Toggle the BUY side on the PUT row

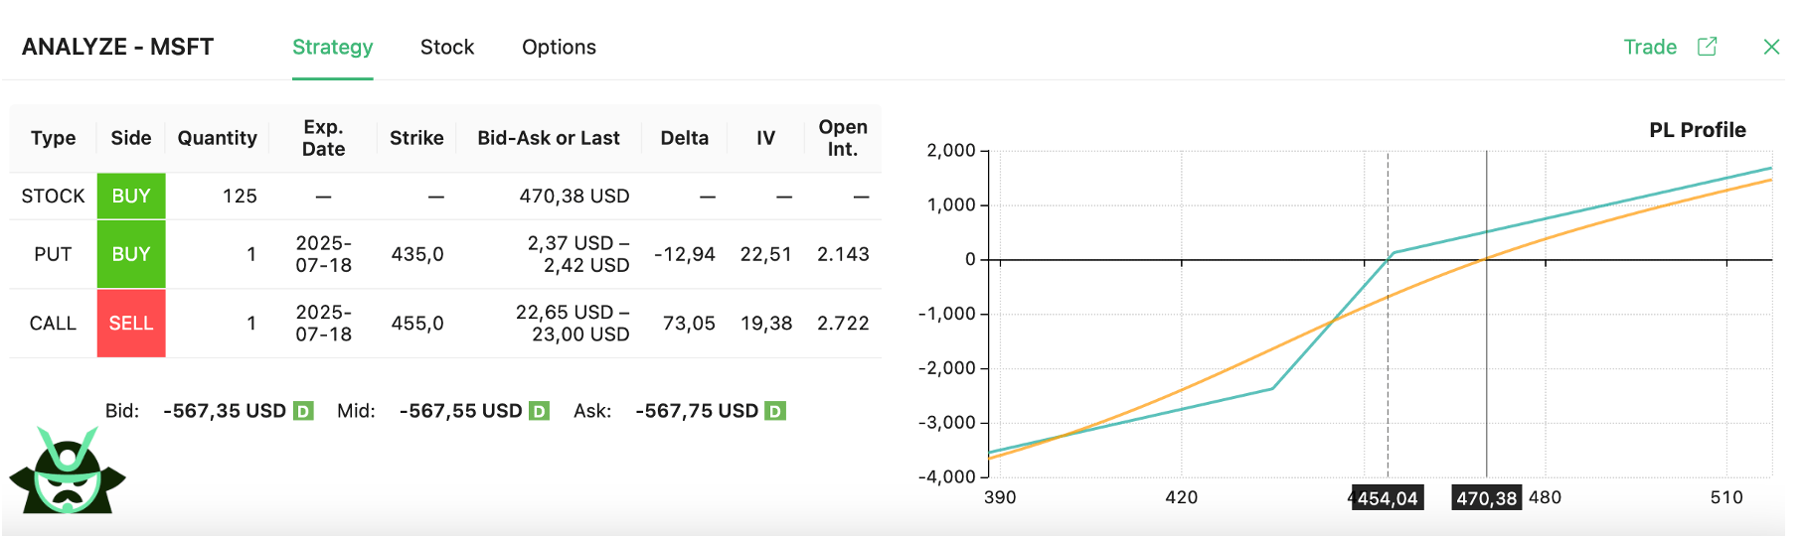coord(131,254)
